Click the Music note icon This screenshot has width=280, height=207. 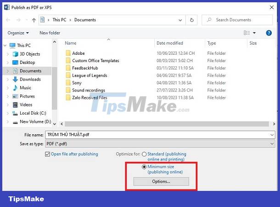click(x=15, y=88)
